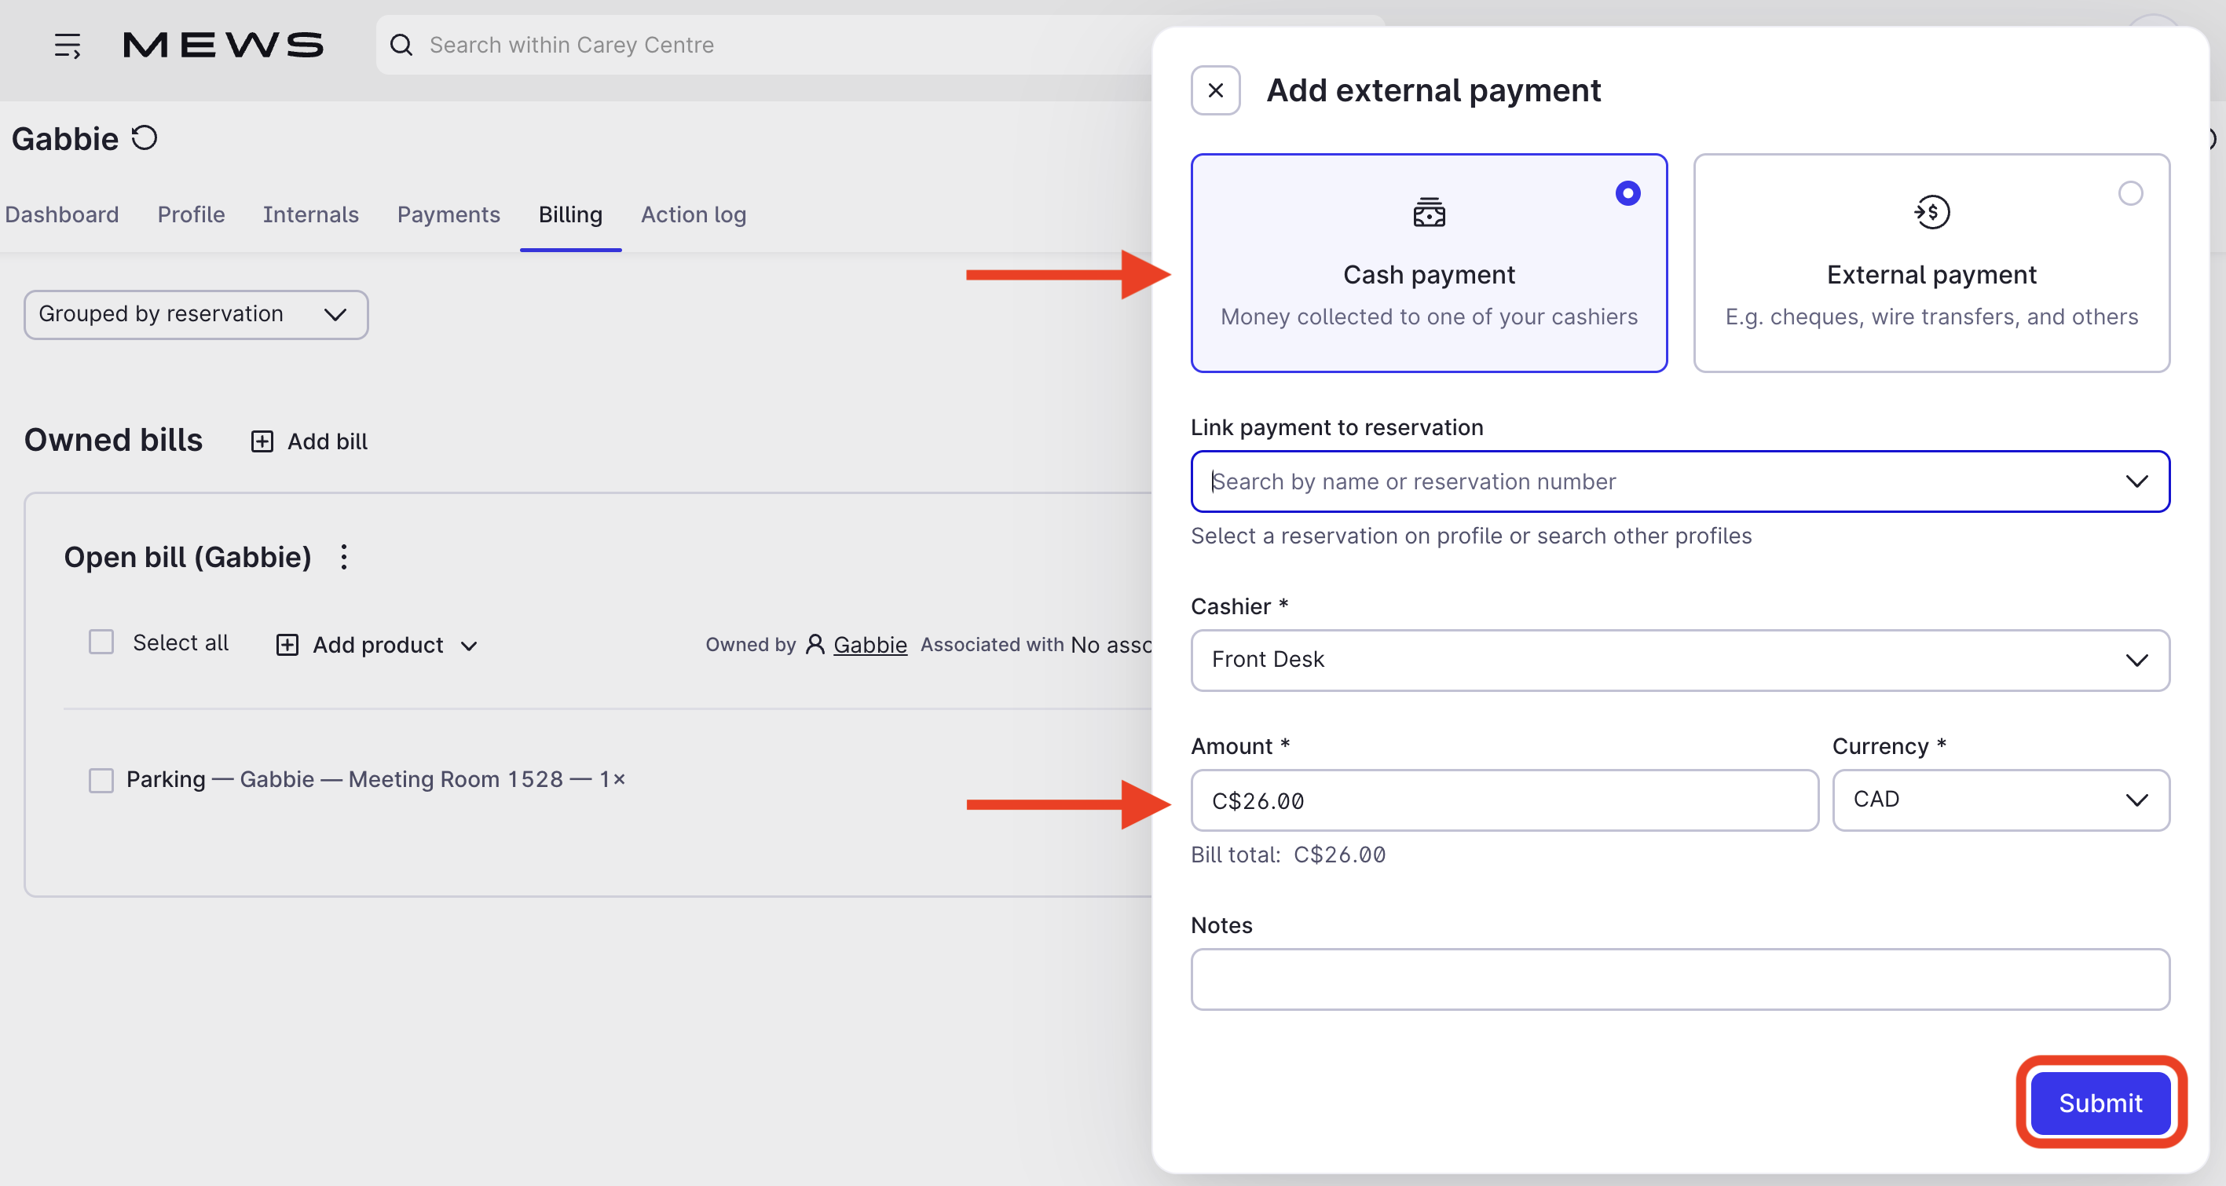Open the Gabbie owner profile link

click(x=870, y=644)
